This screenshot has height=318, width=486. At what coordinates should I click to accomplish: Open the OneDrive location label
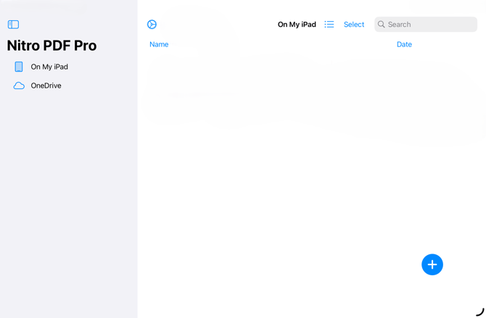[46, 85]
